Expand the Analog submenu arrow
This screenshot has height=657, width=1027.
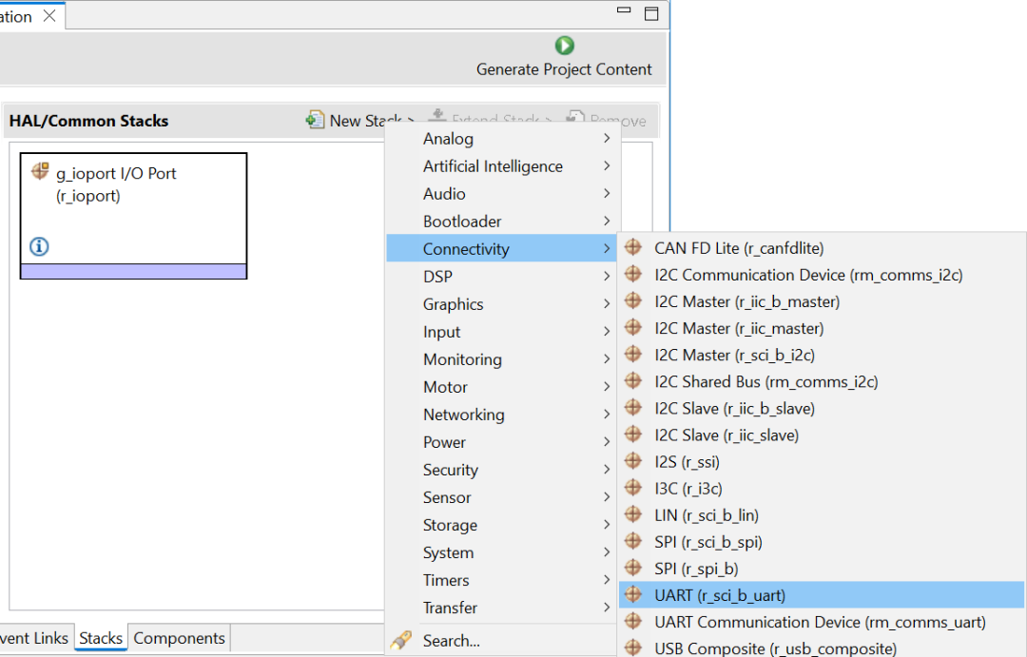[x=606, y=139]
